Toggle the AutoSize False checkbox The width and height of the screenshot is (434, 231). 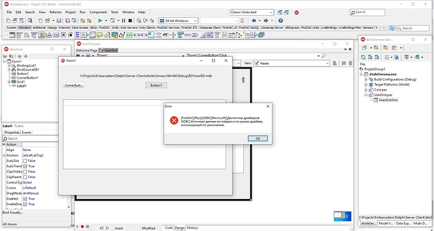pyautogui.click(x=25, y=161)
